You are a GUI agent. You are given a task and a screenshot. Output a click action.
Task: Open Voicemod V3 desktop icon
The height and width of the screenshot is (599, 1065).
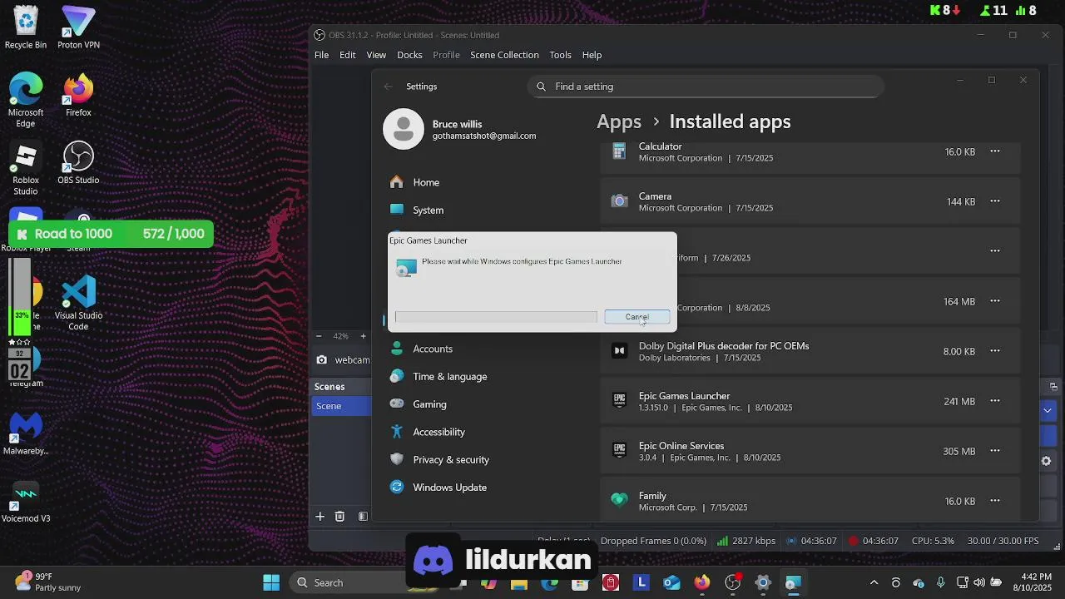tap(26, 502)
